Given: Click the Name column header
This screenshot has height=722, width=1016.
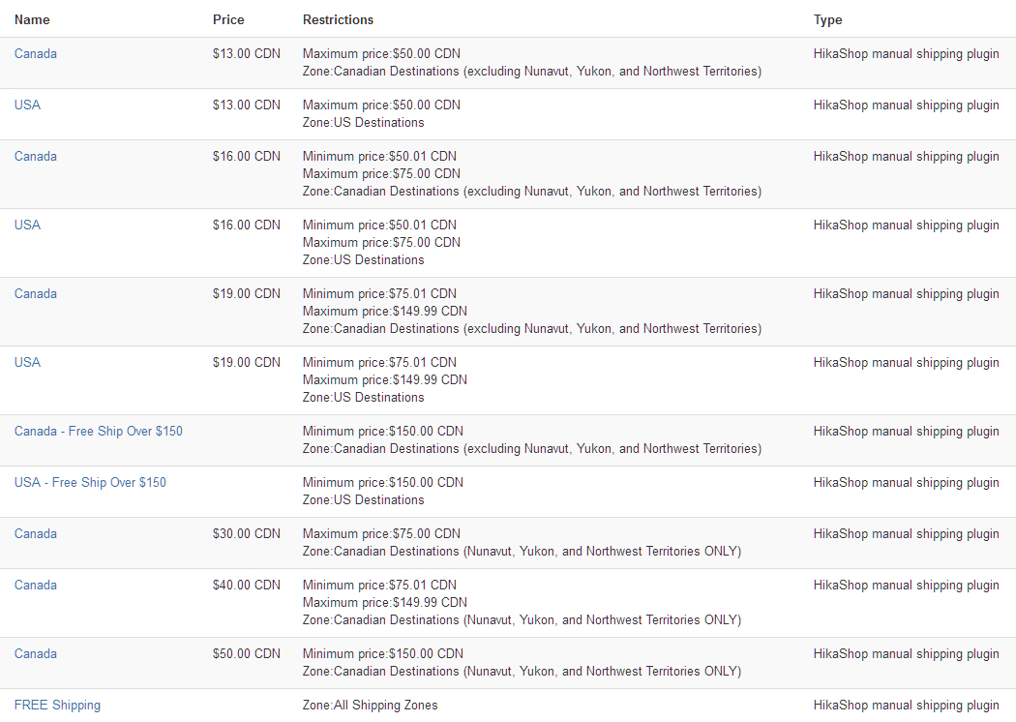Looking at the screenshot, I should (32, 20).
